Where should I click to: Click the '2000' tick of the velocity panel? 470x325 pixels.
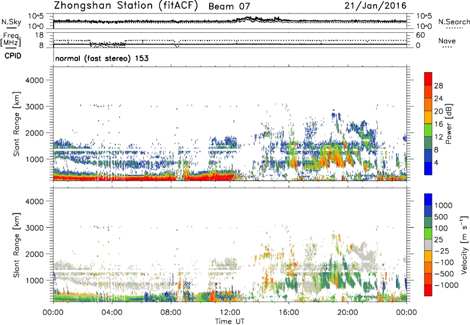pyautogui.click(x=34, y=254)
